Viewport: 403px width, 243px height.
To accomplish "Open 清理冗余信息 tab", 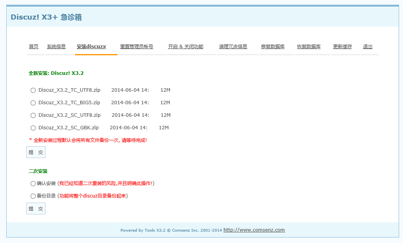I will coord(233,47).
